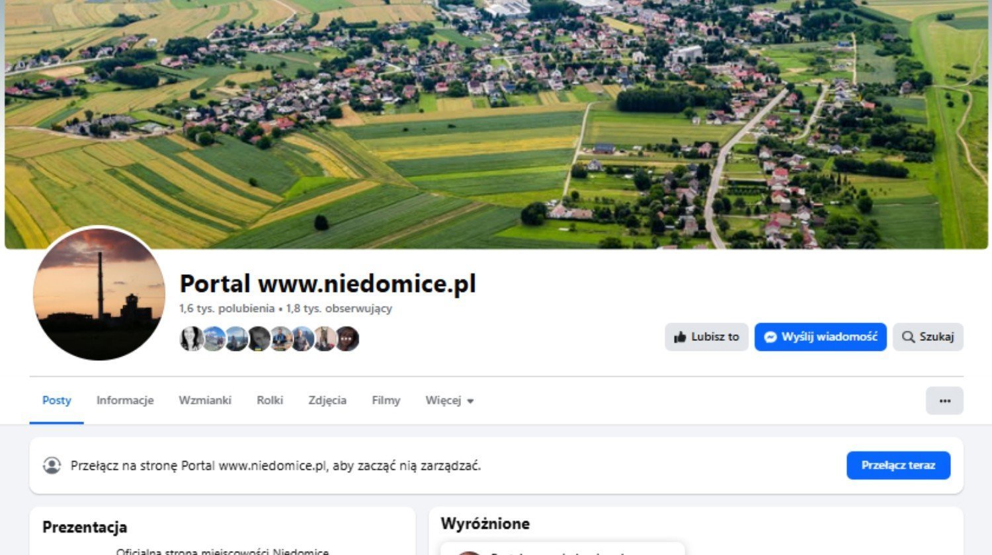Go to the Wzmianki tab
The width and height of the screenshot is (992, 555).
click(205, 400)
